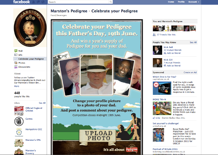
Task: Add Nick Gill as friend
Action: pos(173,66)
